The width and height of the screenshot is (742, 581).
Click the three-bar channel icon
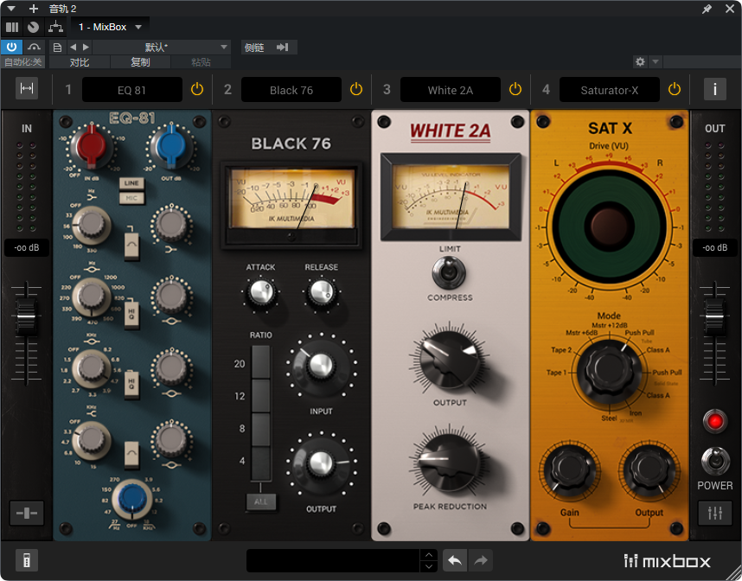click(x=12, y=27)
